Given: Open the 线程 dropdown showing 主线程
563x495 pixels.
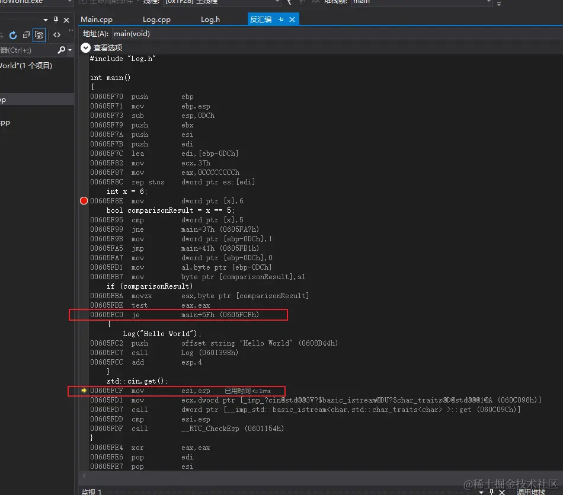Looking at the screenshot, I should (222, 2).
